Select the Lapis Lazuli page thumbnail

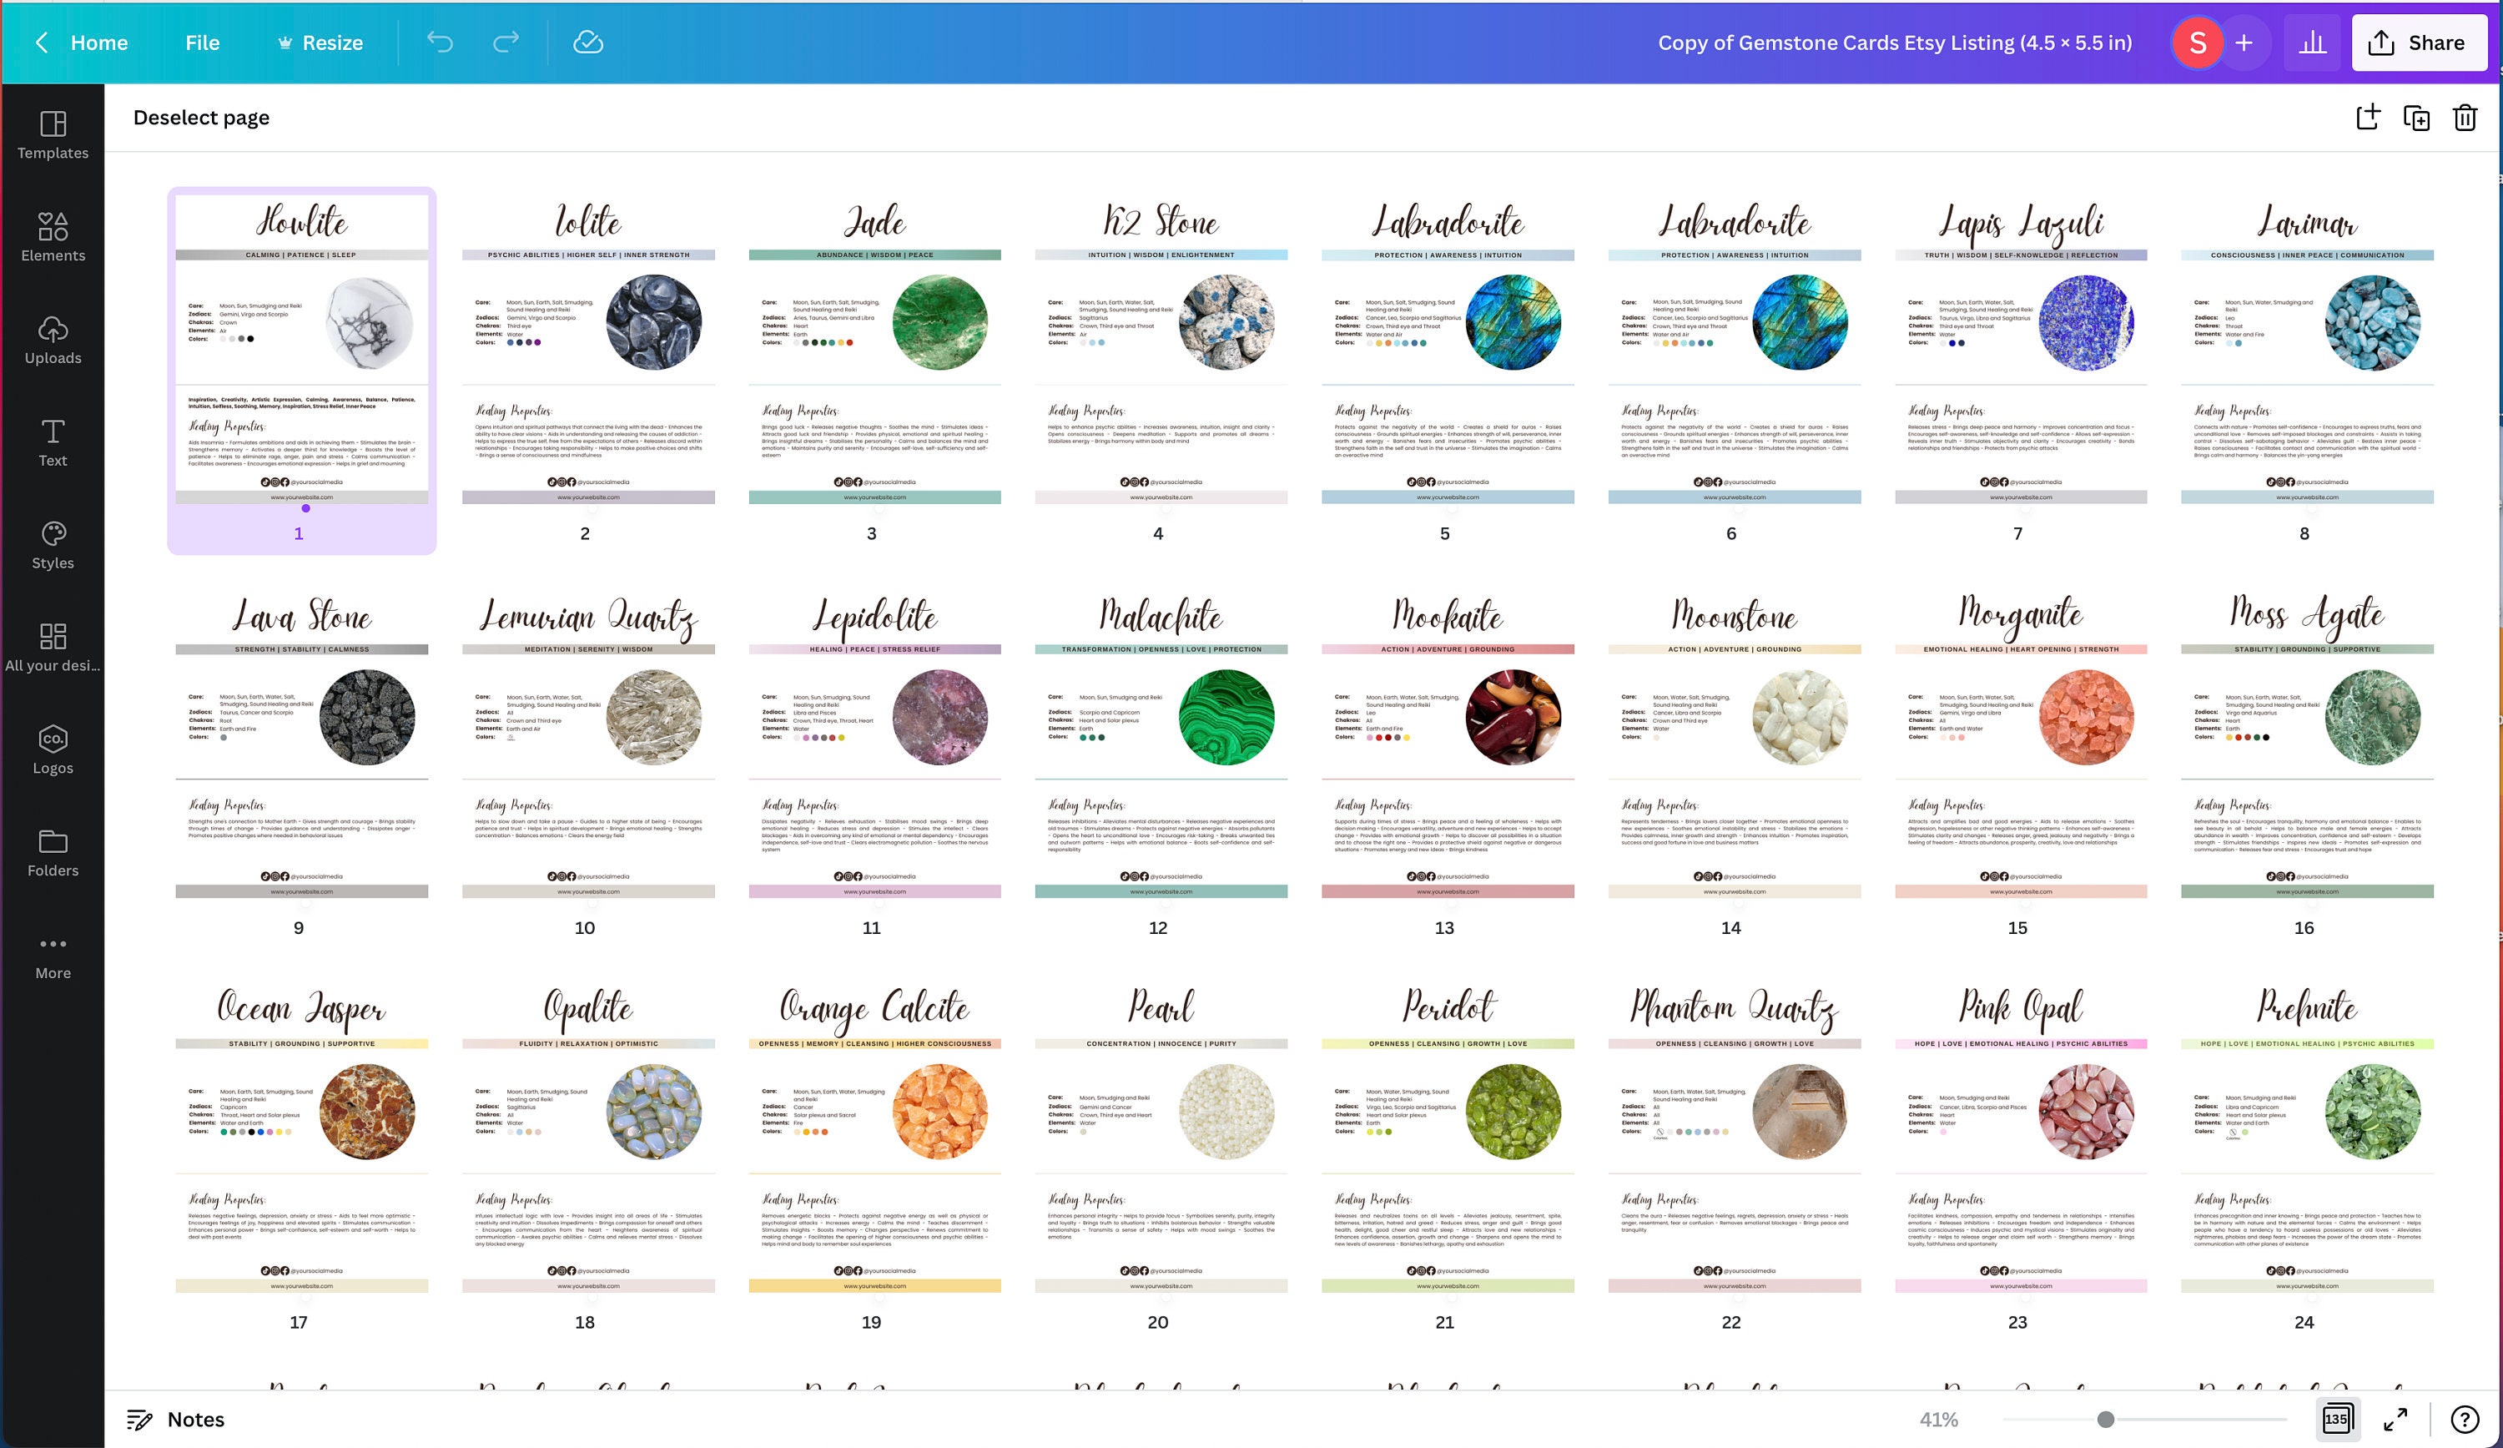(2022, 349)
